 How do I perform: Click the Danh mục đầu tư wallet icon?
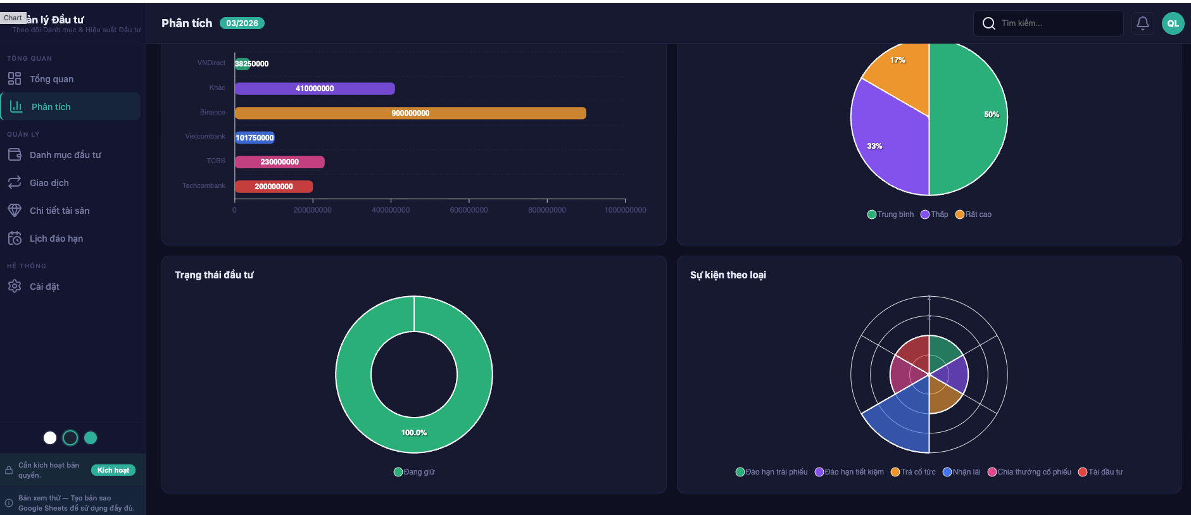tap(15, 154)
